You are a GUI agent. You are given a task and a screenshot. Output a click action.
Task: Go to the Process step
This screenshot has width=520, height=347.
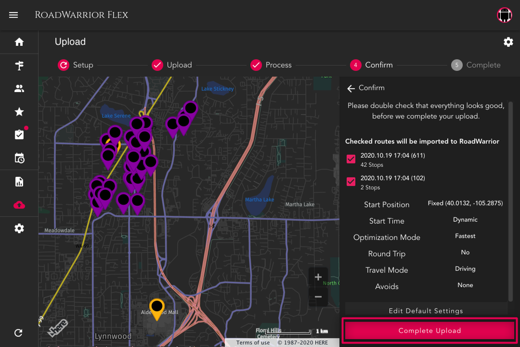[x=271, y=65]
